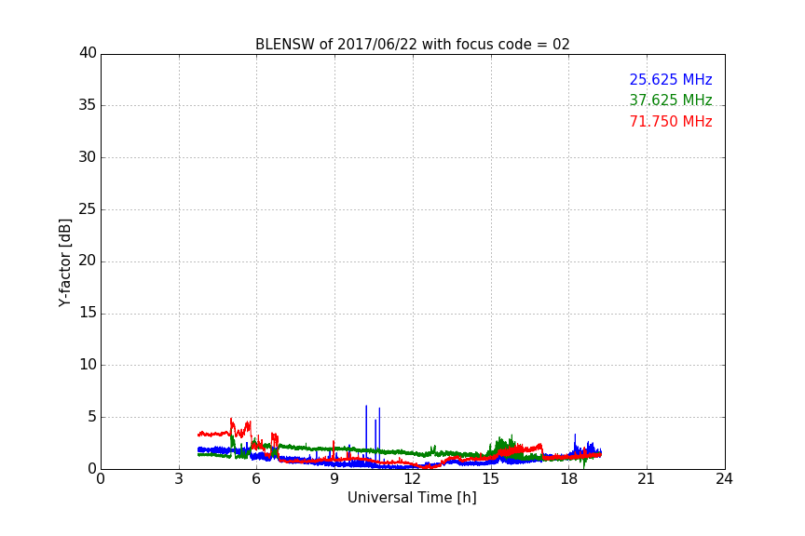
Task: Click the y-axis tick label '25'
Action: coord(88,209)
